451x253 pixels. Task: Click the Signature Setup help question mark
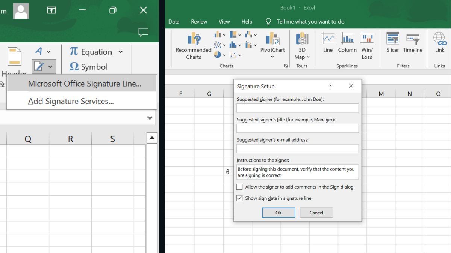tap(330, 86)
